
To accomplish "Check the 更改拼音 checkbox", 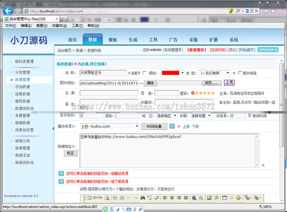I will click(x=240, y=73).
